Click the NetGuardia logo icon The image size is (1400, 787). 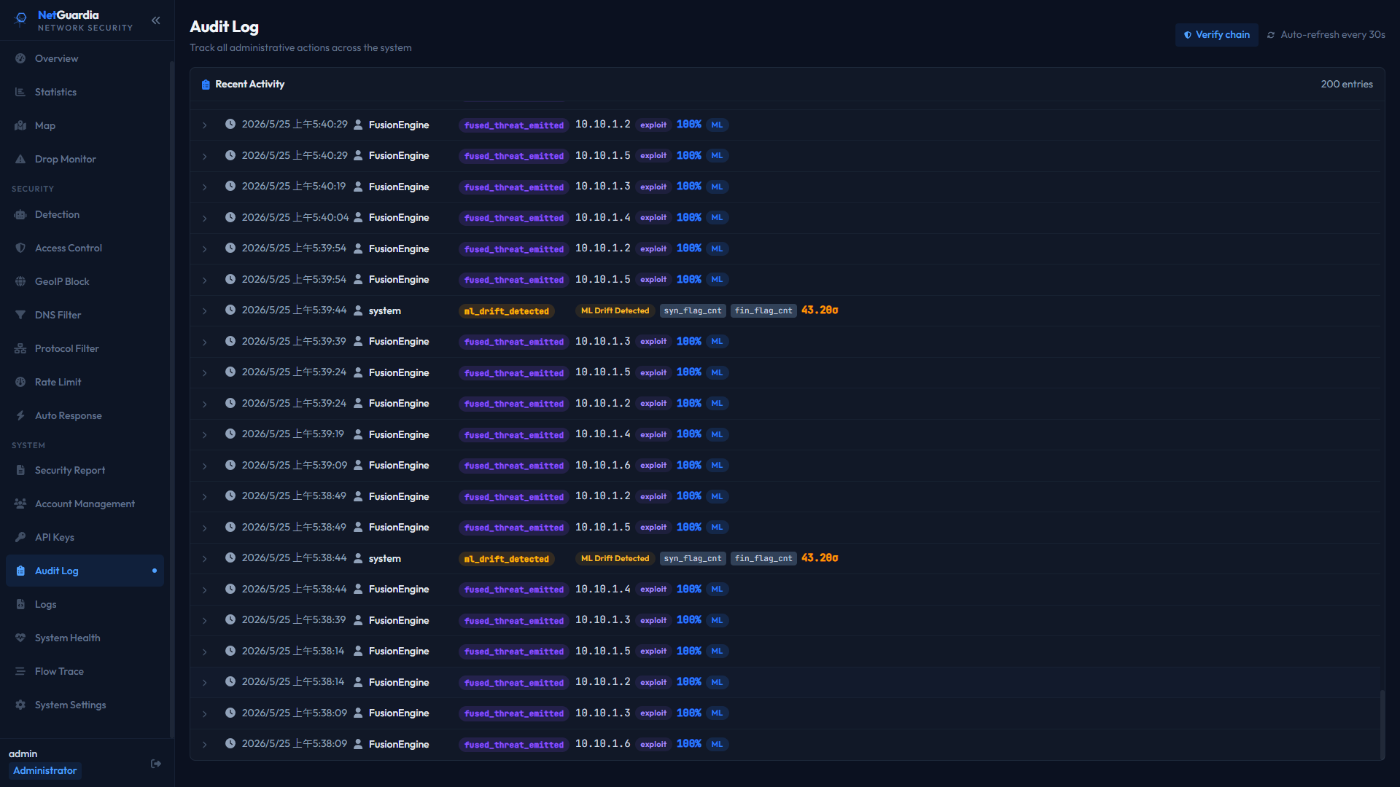tap(21, 19)
